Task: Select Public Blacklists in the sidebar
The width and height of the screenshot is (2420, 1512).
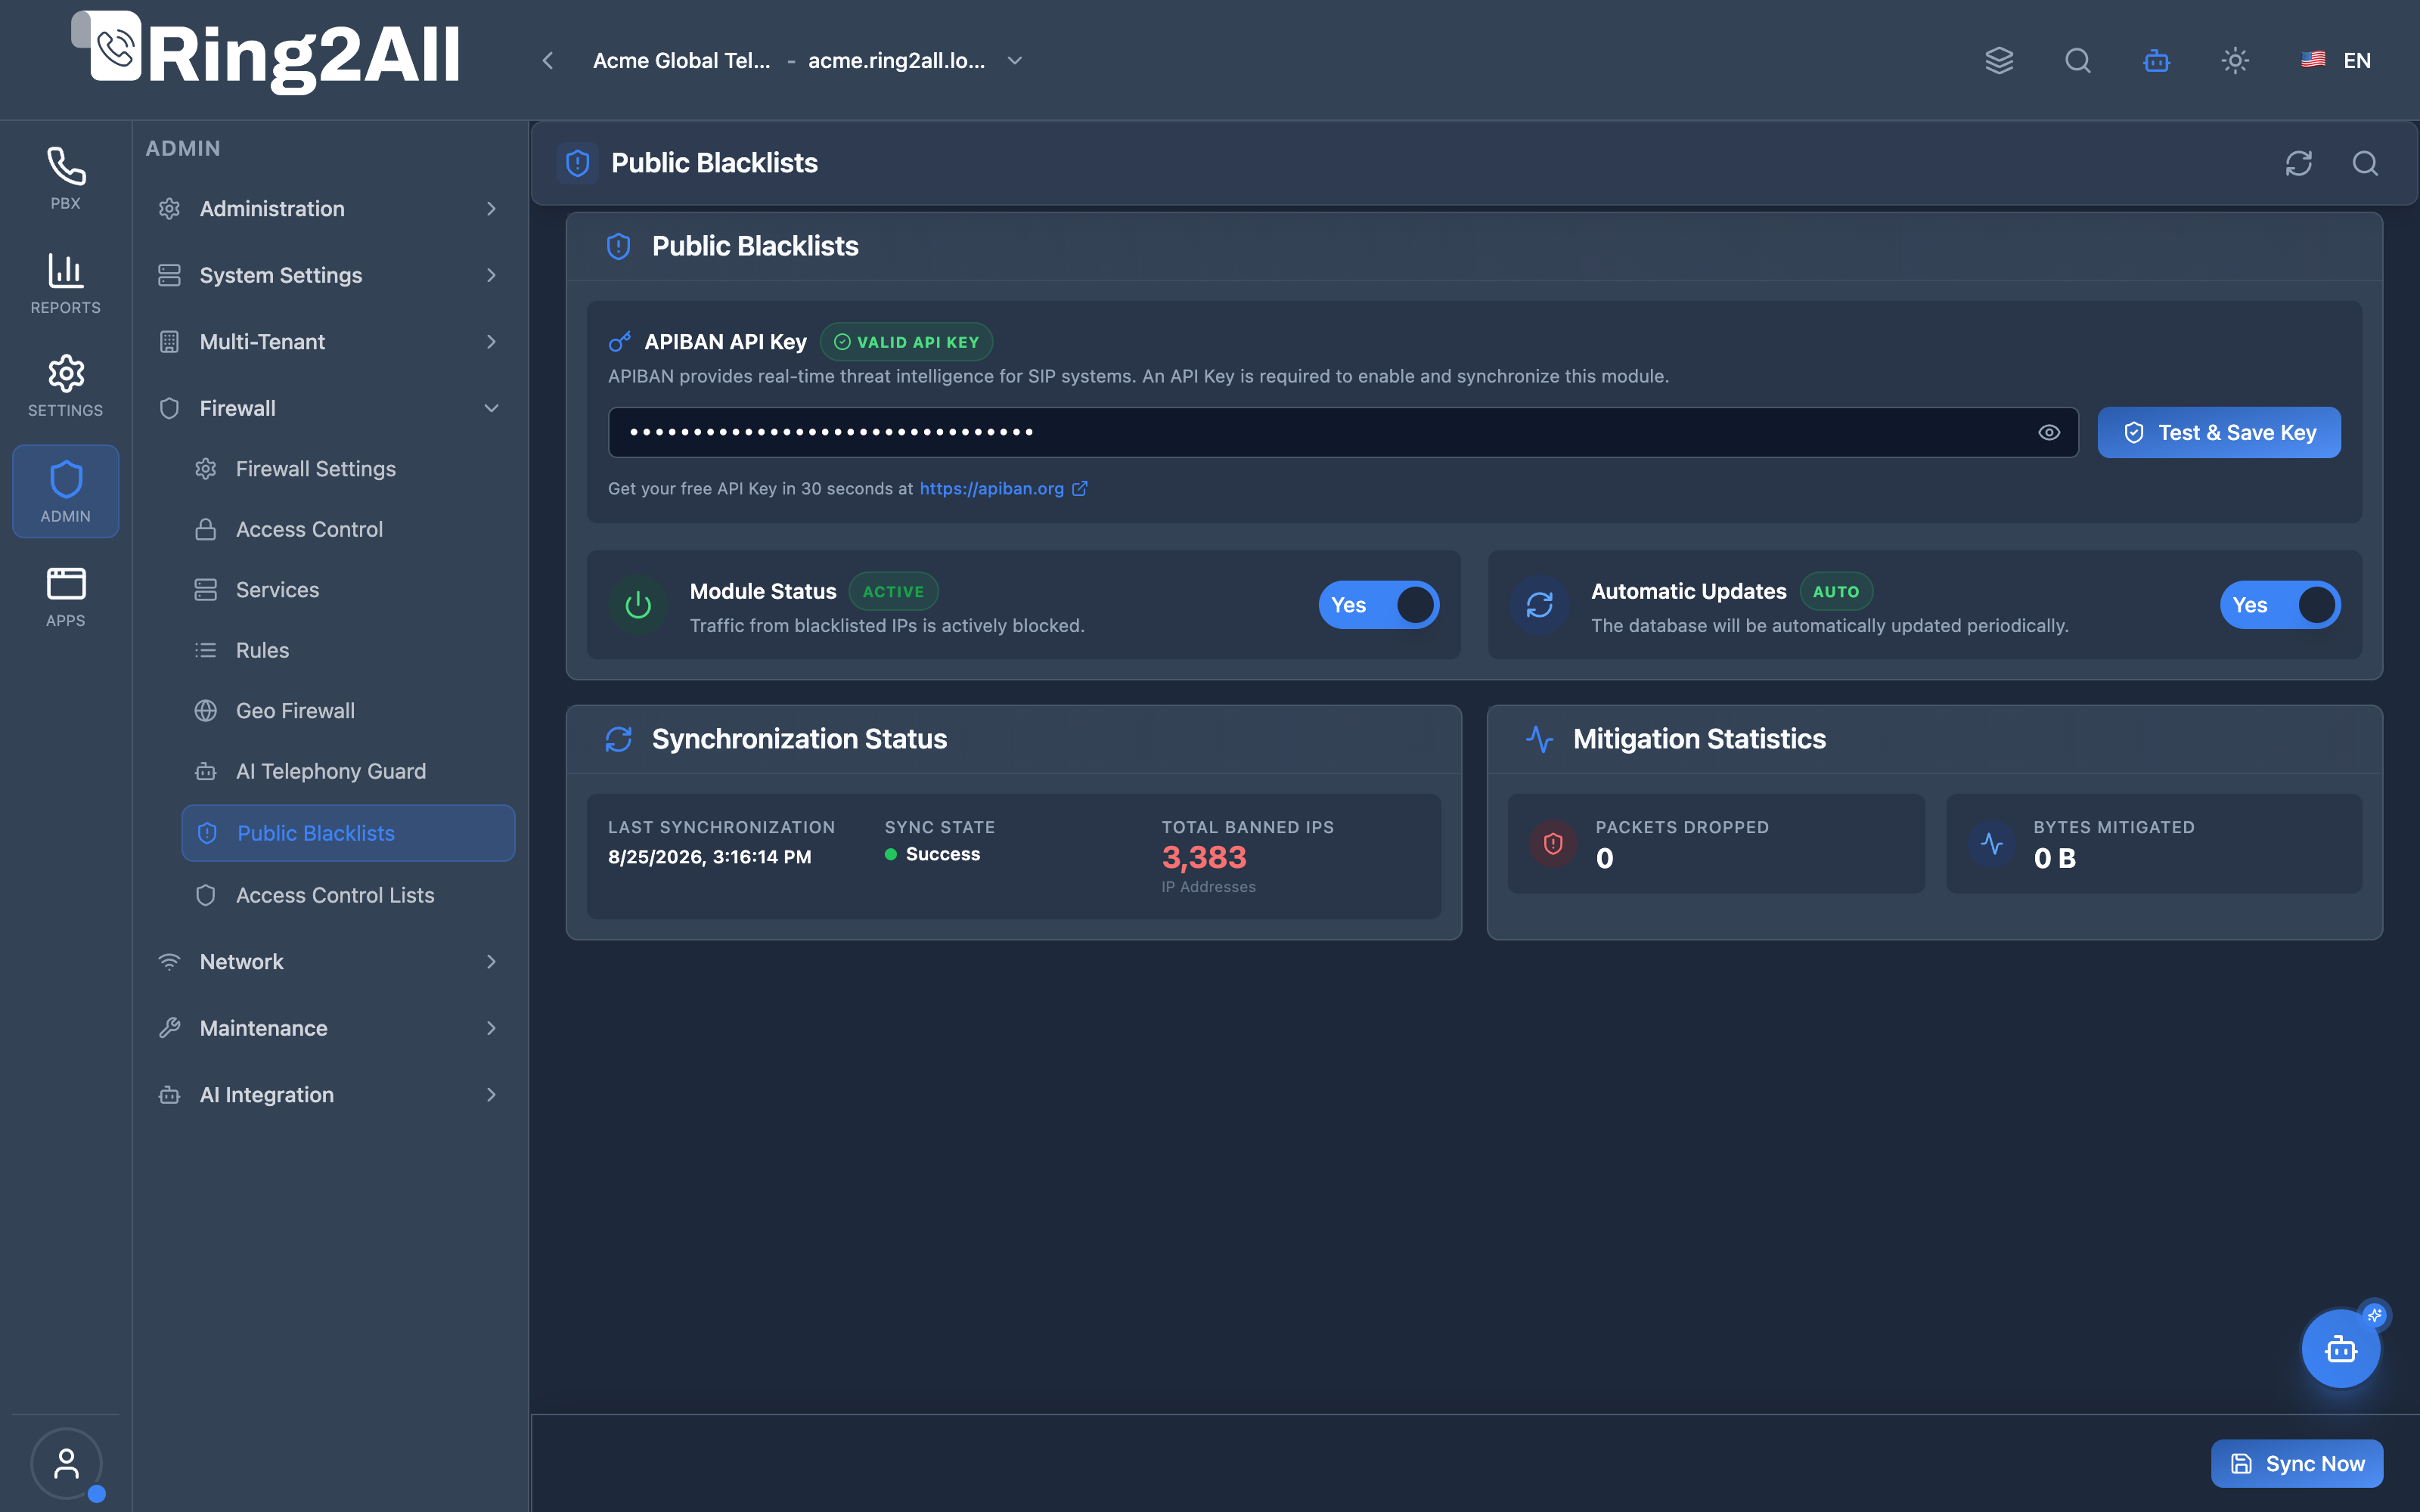Action: [x=348, y=833]
